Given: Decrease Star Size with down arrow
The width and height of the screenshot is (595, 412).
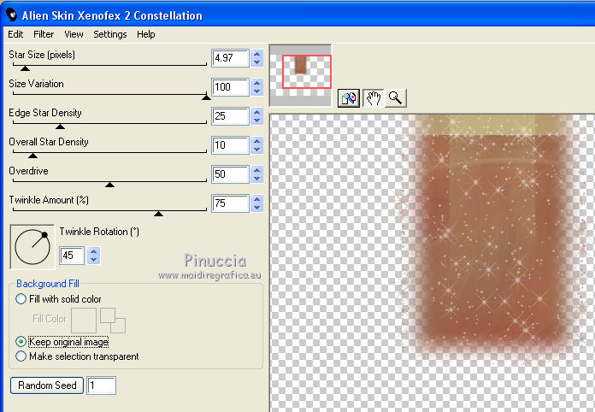Looking at the screenshot, I should point(257,62).
